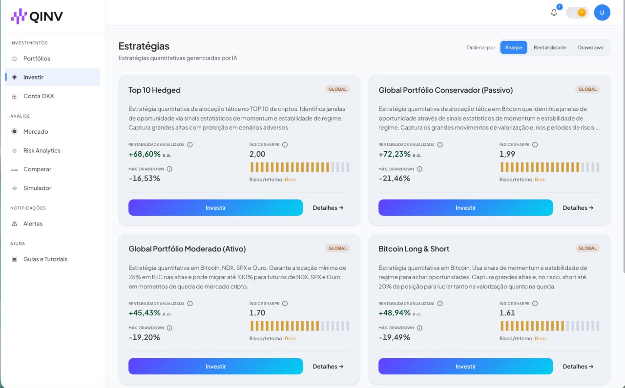Click the Sharpe bar of Top 10 Hedged
The width and height of the screenshot is (625, 388).
(300, 167)
